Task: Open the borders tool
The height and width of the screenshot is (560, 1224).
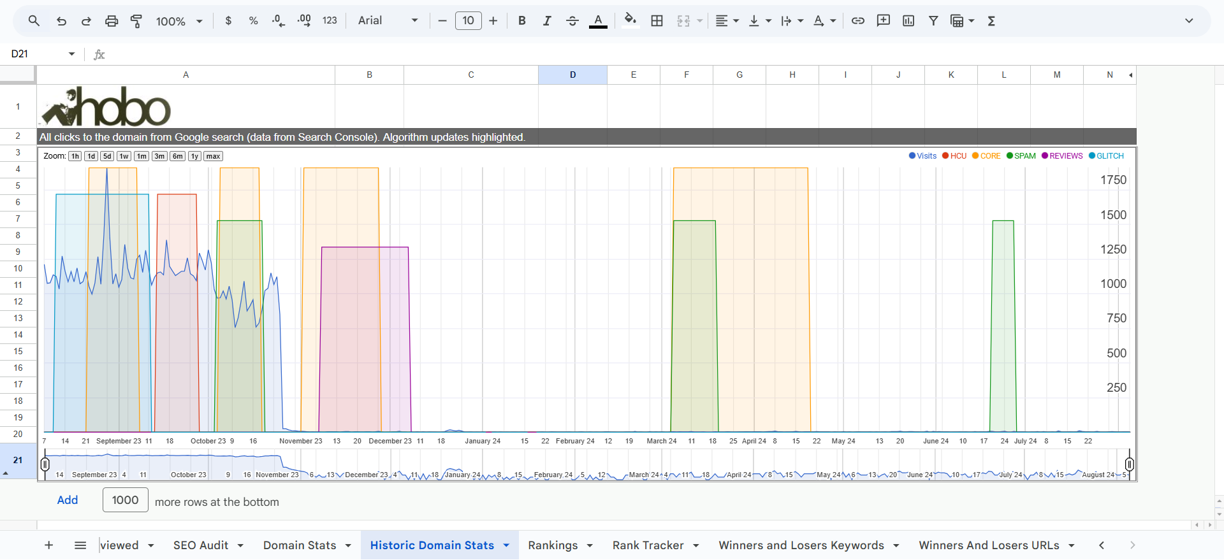Action: 657,21
